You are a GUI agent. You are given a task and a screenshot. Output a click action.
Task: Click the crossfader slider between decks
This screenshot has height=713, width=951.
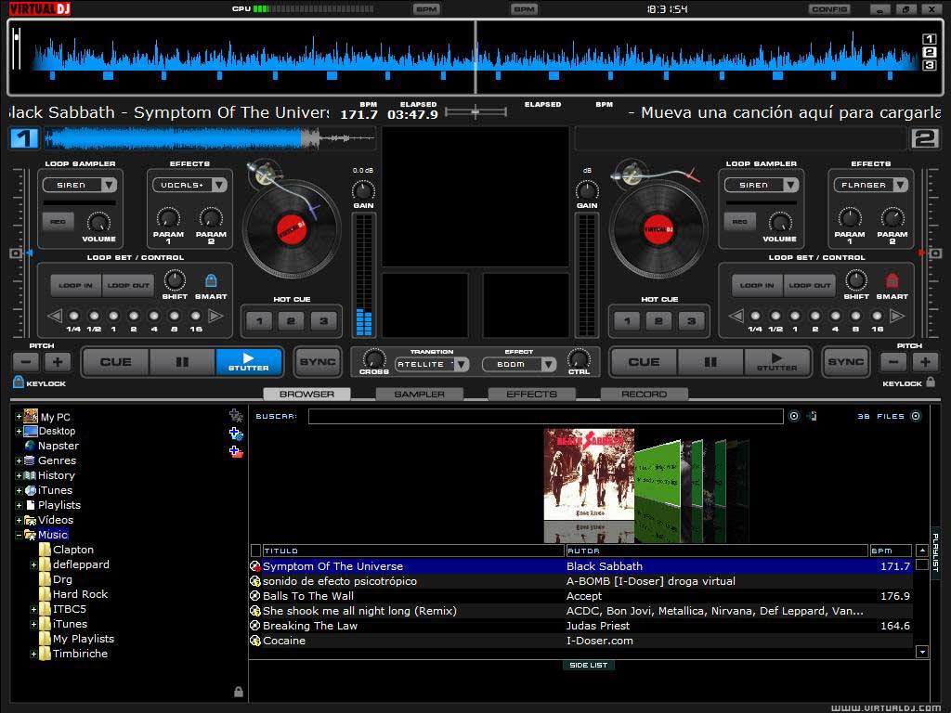475,112
